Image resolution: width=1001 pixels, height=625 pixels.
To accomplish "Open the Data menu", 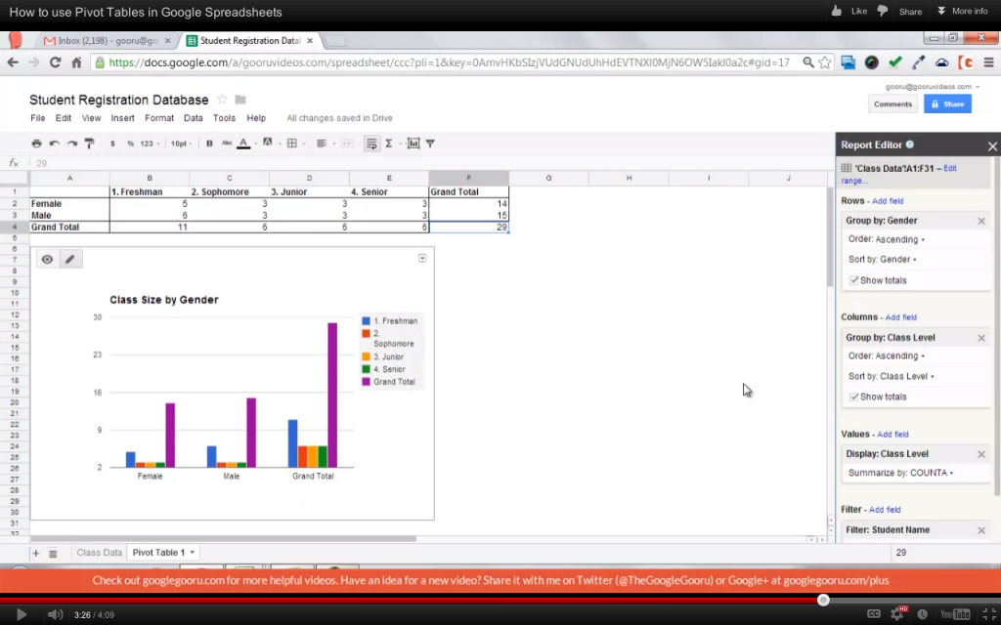I will 194,118.
